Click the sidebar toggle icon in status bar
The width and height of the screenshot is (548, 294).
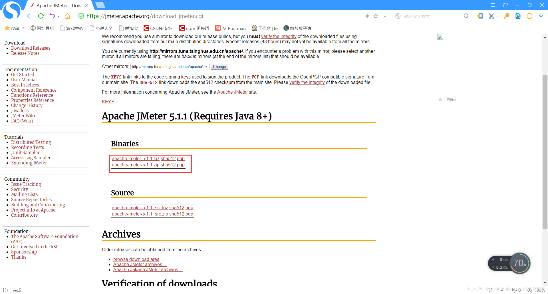coord(6,290)
